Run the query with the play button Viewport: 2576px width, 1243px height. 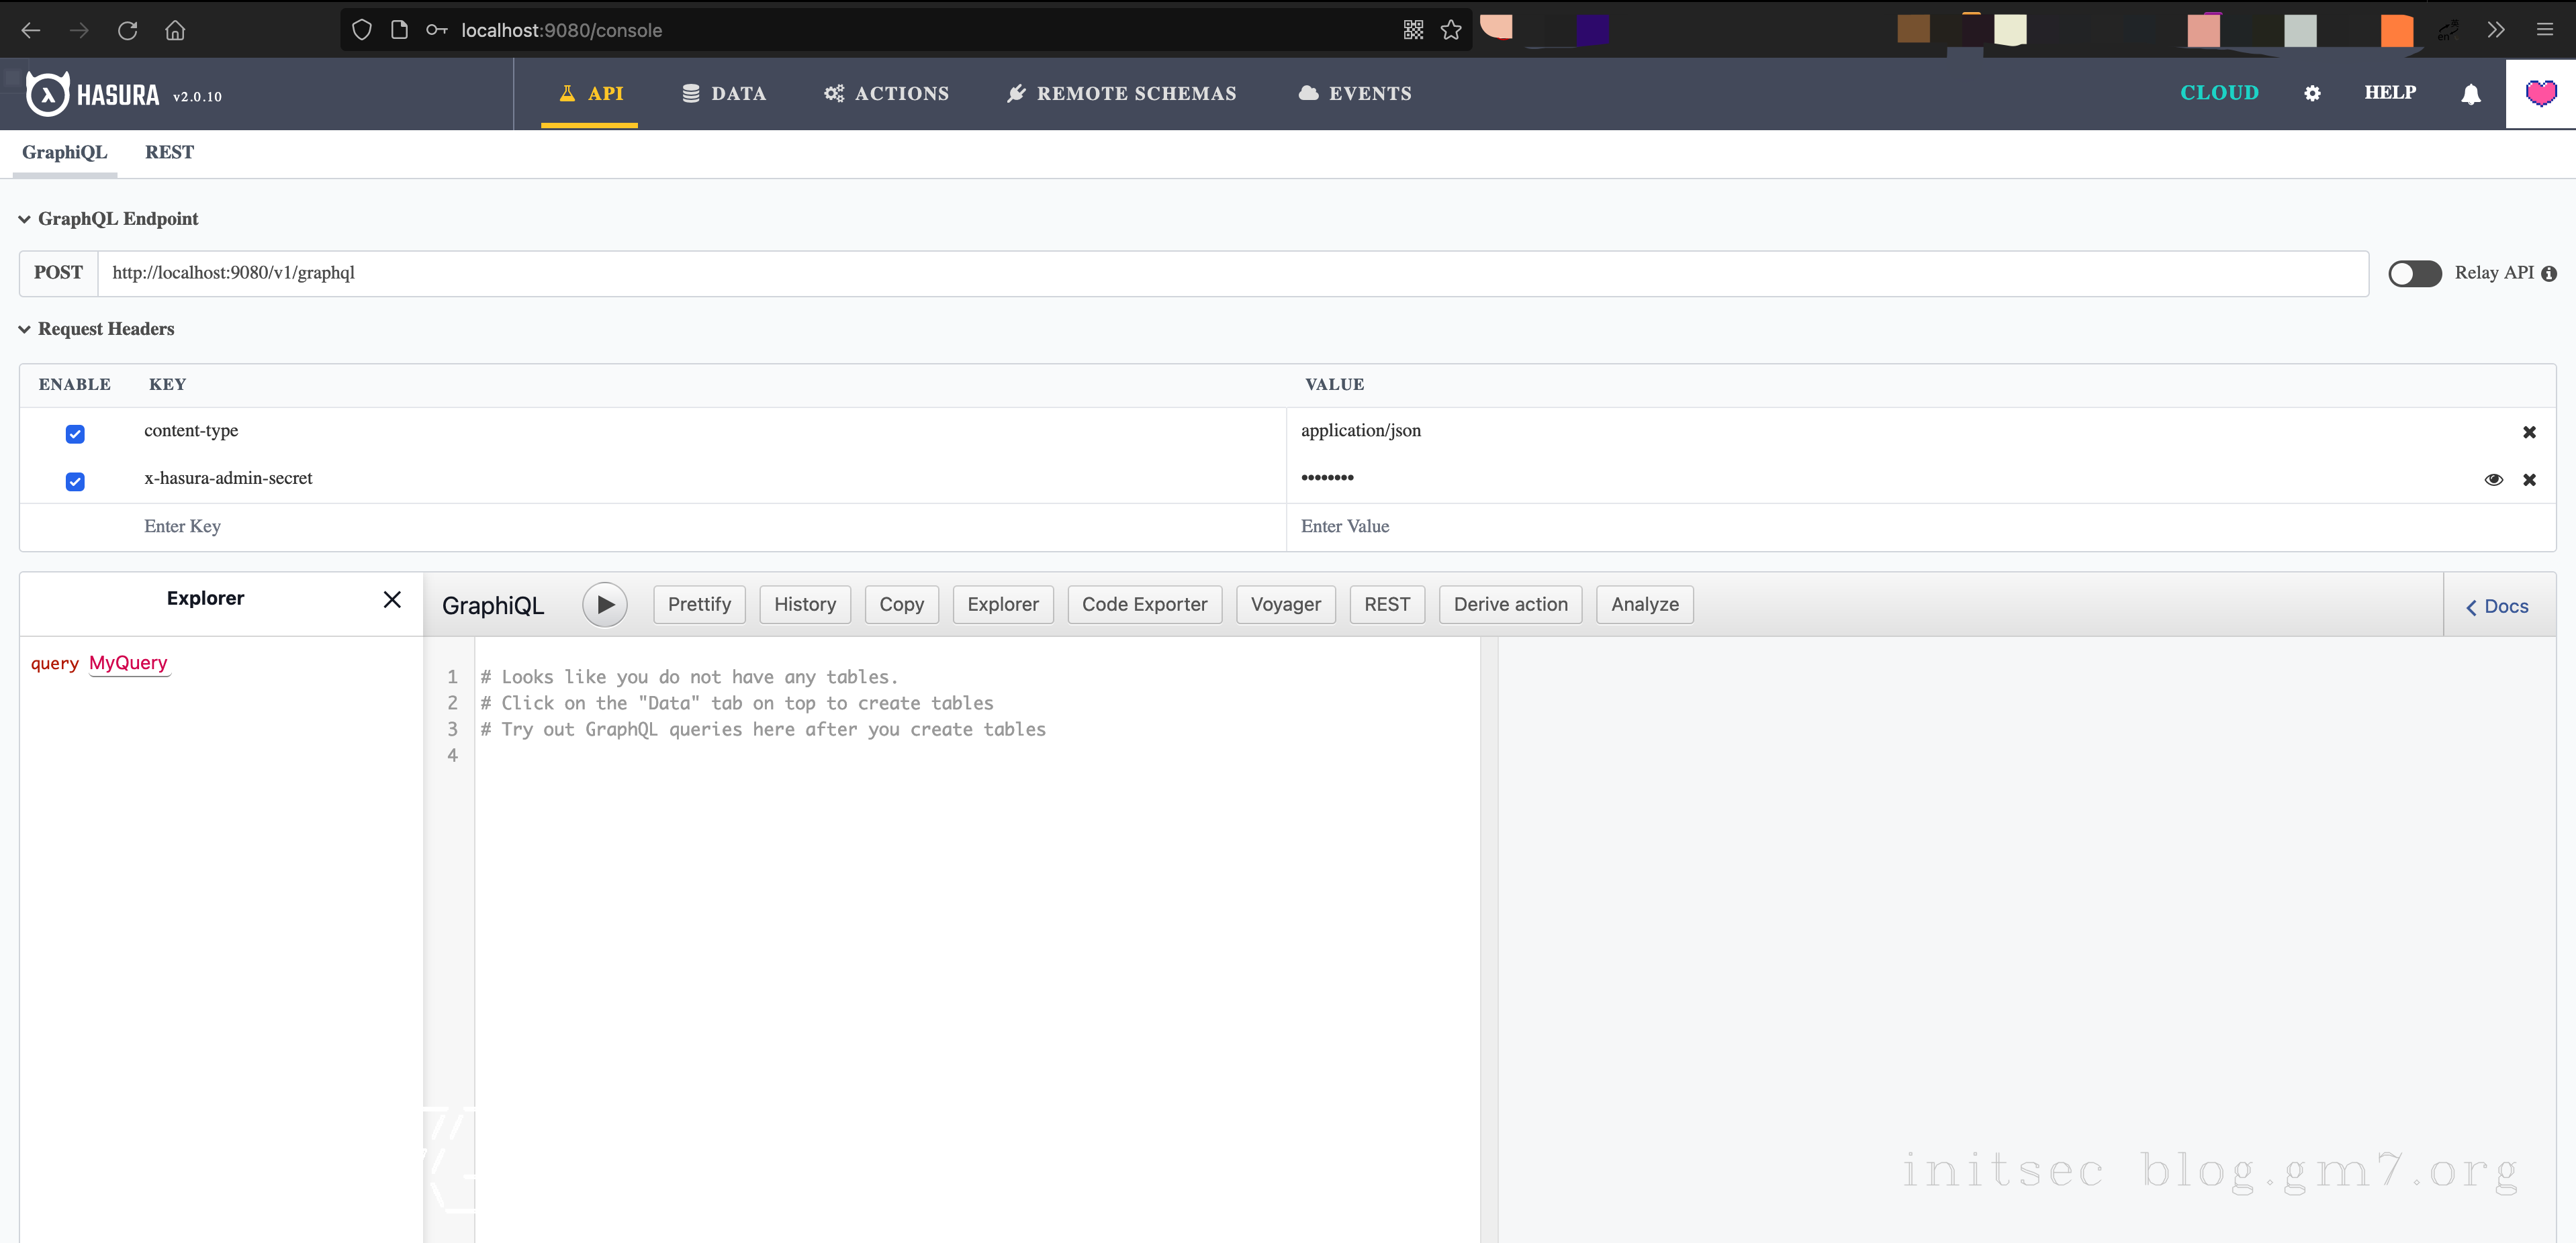(604, 605)
